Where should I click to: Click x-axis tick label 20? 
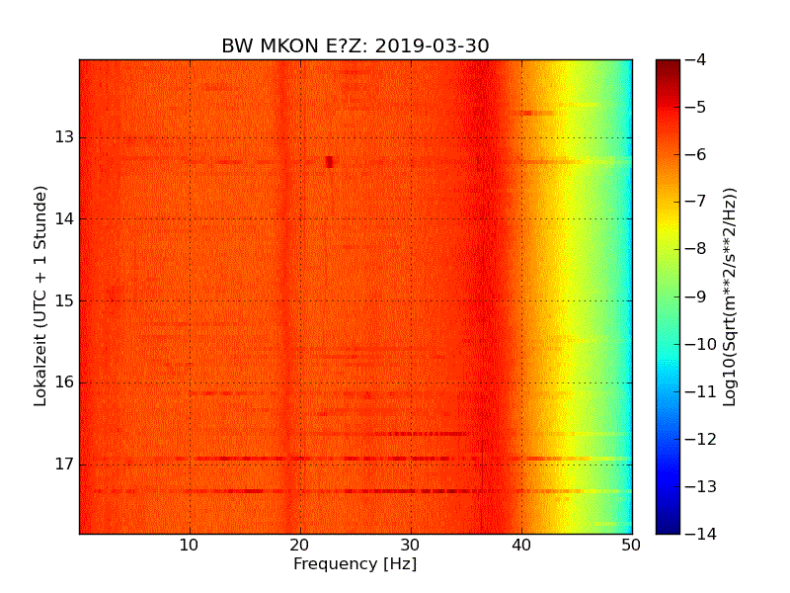300,546
